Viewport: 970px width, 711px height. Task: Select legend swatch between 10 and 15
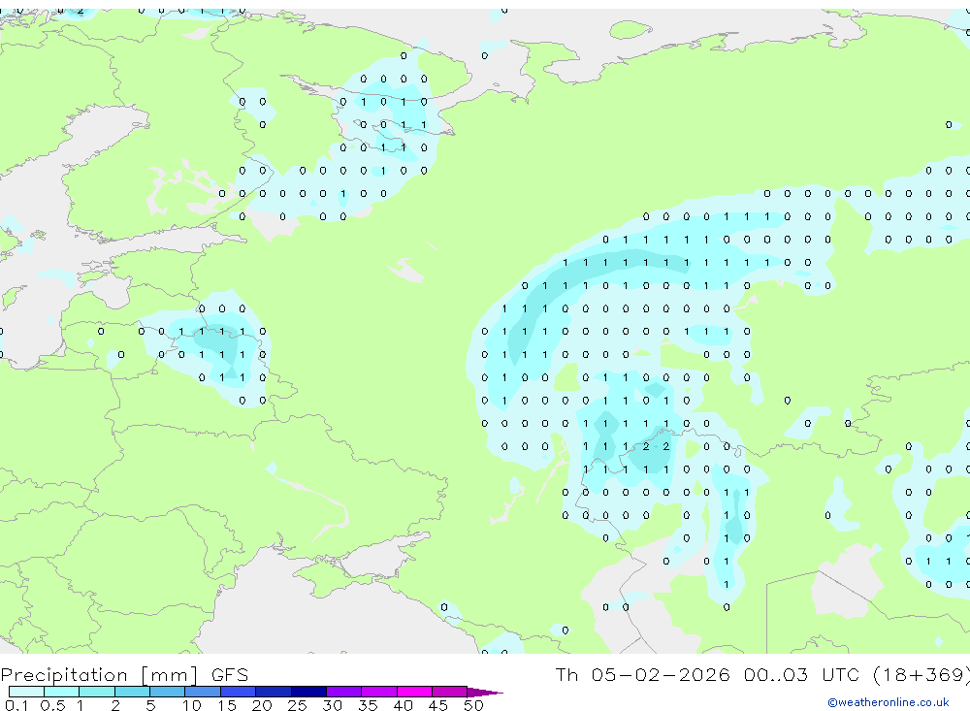pyautogui.click(x=203, y=692)
